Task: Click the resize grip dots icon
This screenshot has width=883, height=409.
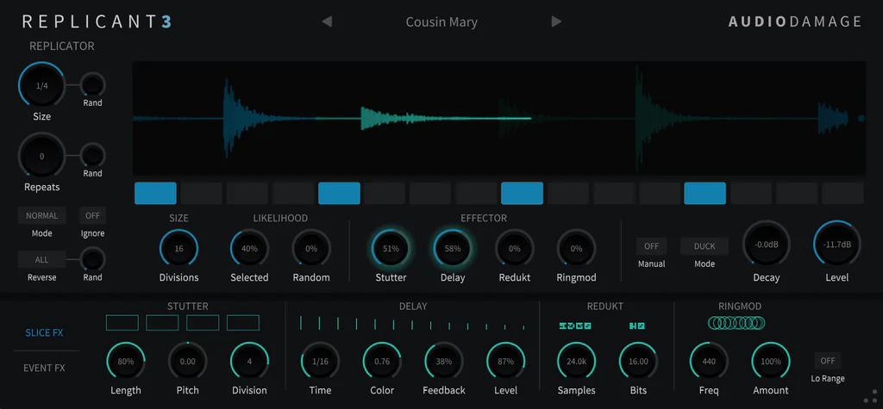Action: pos(870,394)
